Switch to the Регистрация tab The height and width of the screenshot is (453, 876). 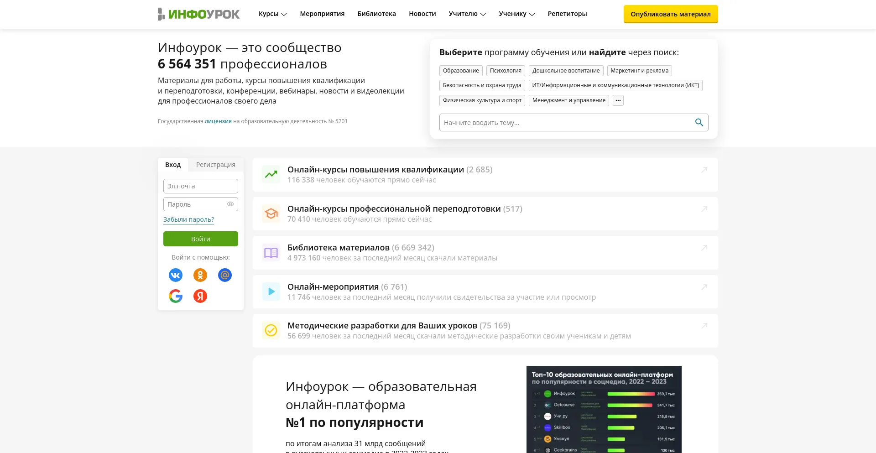[x=216, y=165]
